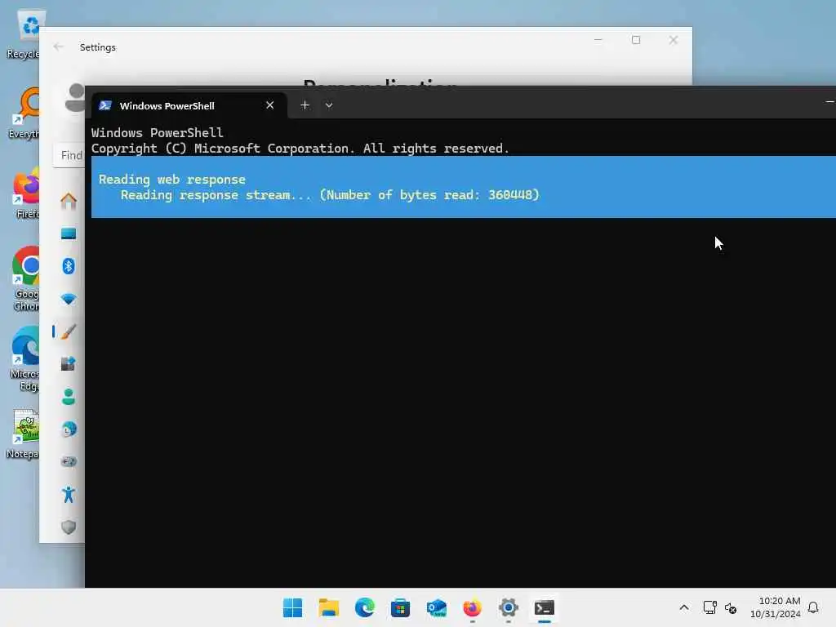Viewport: 836px width, 627px height.
Task: Expand the terminal profiles dropdown
Action: [329, 105]
